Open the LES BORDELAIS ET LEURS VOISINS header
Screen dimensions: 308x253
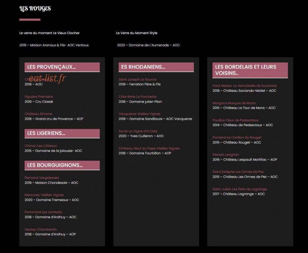pyautogui.click(x=250, y=70)
